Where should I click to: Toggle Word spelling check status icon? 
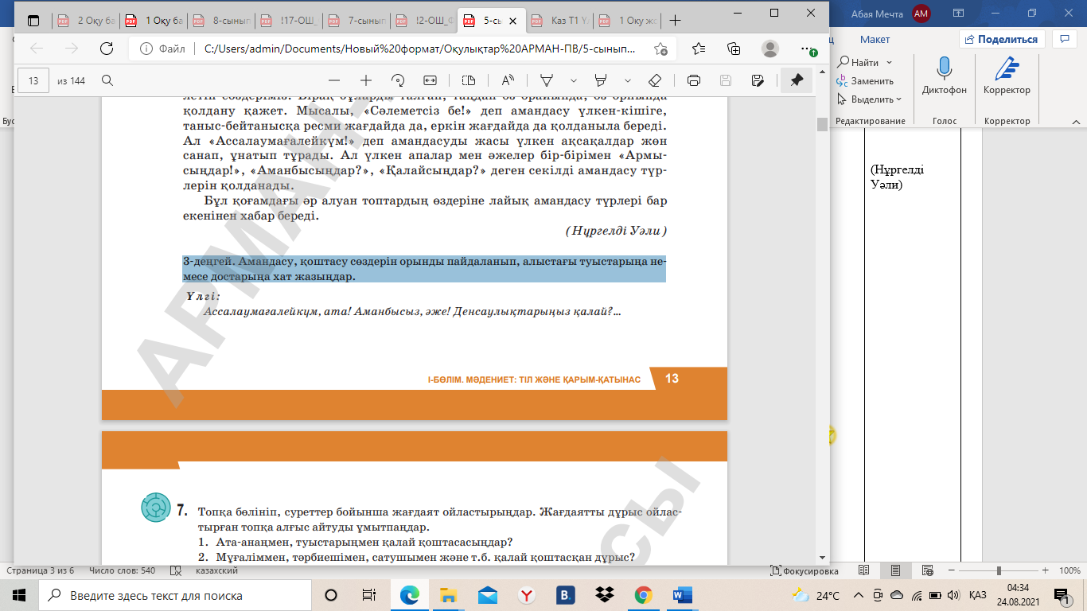point(175,571)
